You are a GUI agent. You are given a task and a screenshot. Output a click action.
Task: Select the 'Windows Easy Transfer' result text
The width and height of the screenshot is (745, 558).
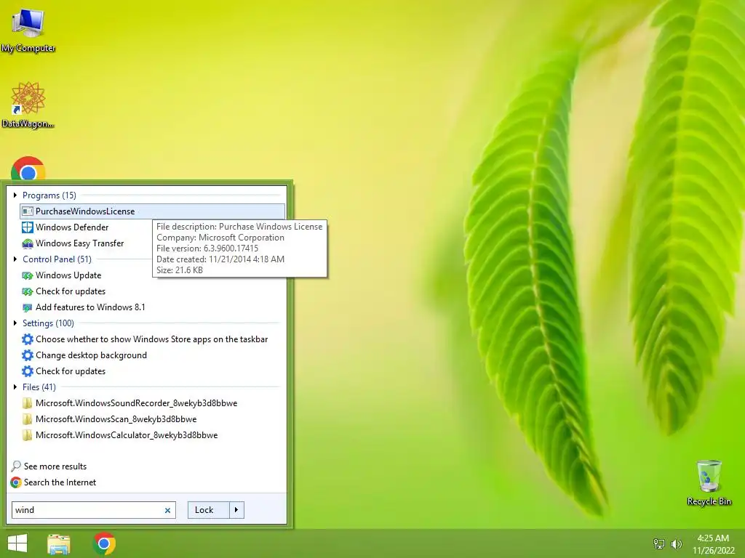[x=80, y=243]
